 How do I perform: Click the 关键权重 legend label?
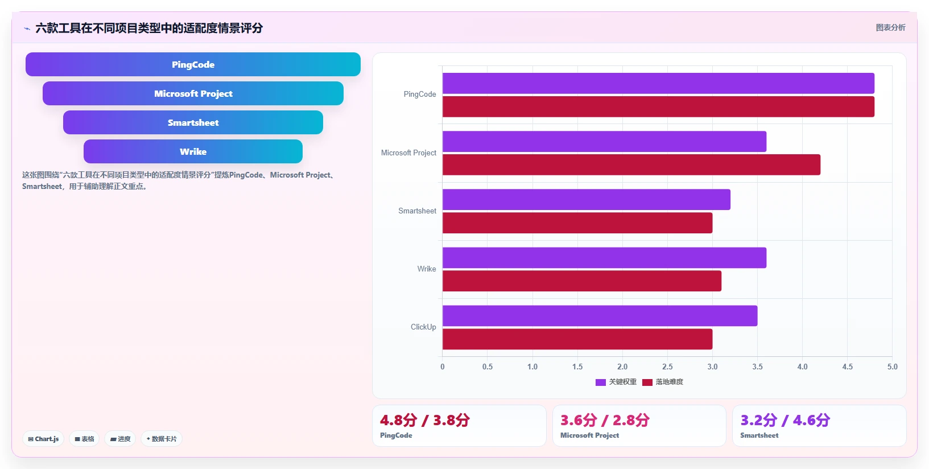(x=623, y=382)
